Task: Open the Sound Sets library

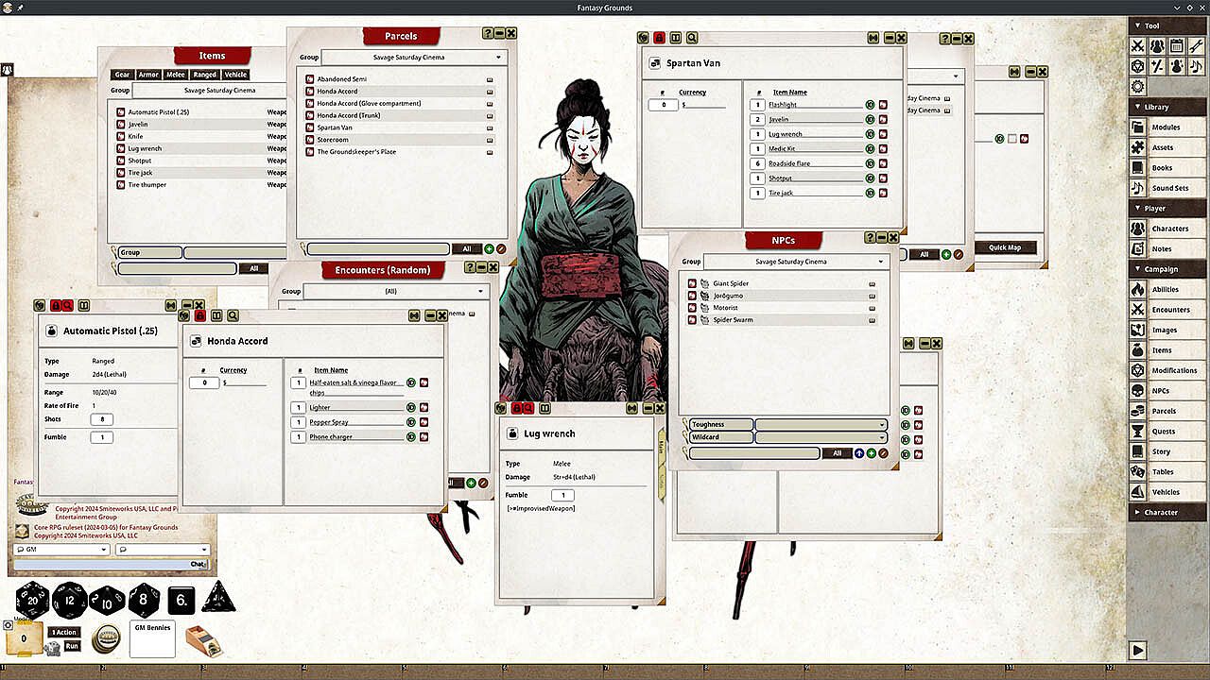Action: (1169, 189)
